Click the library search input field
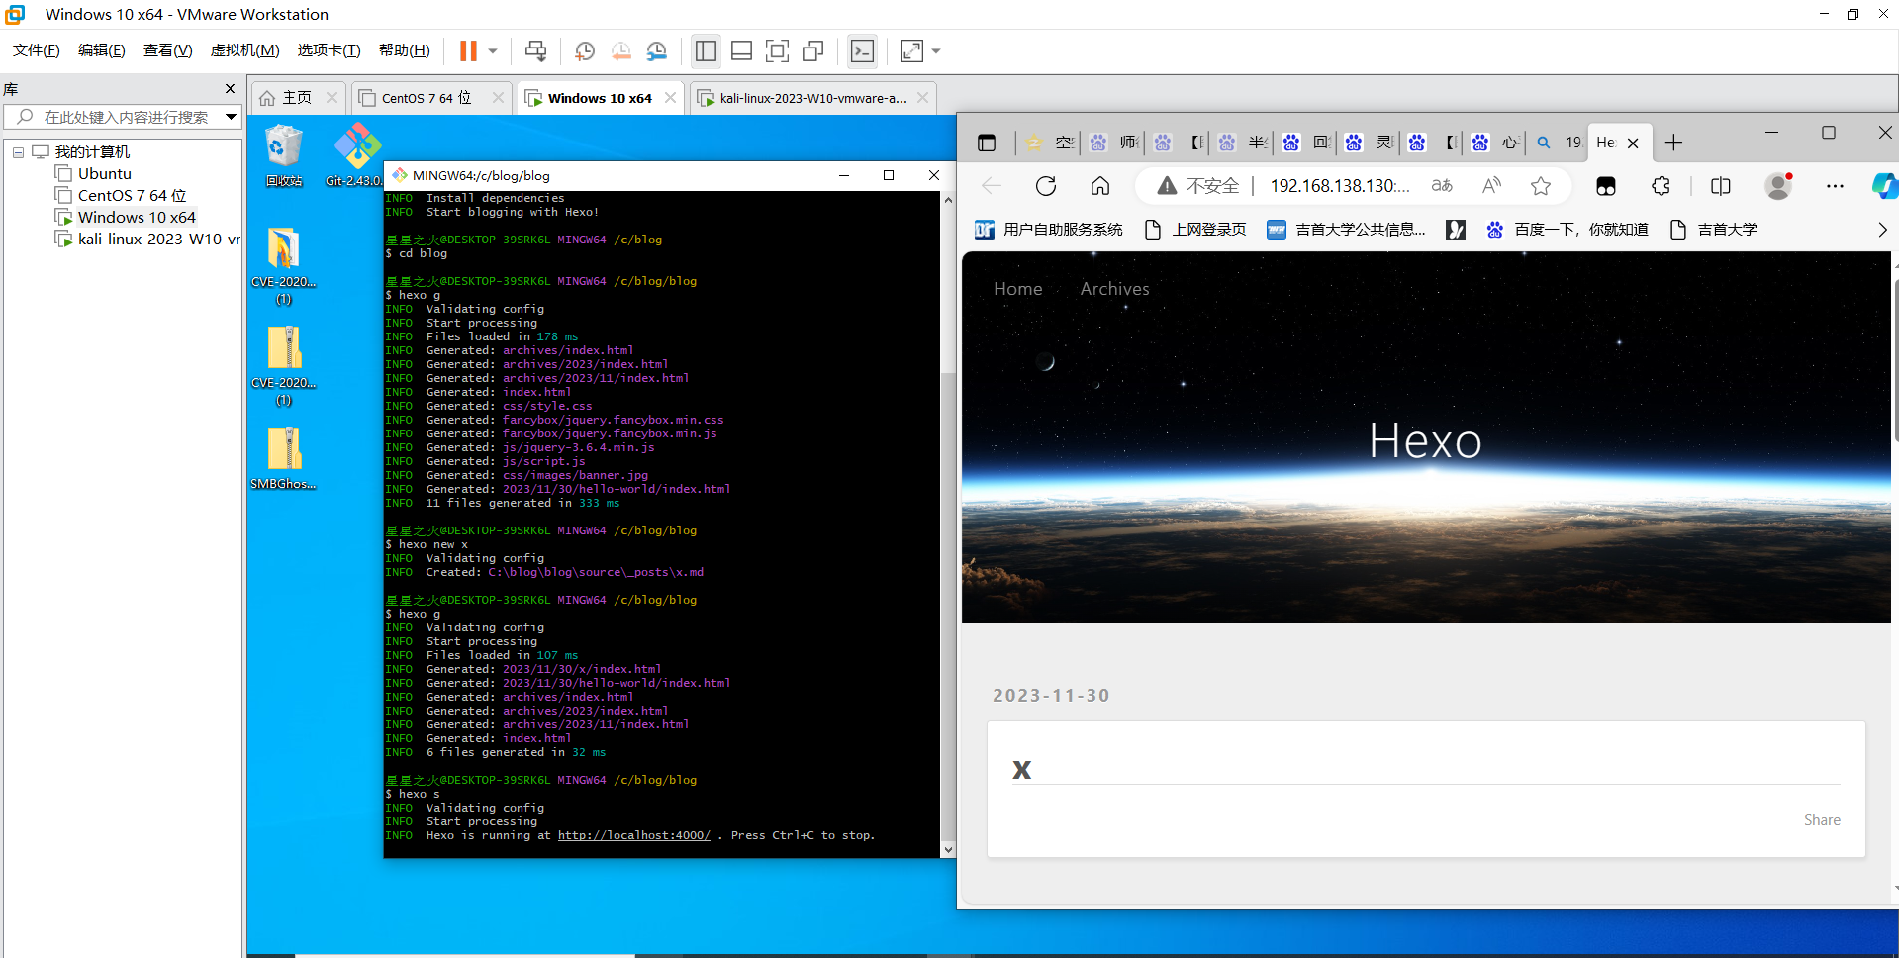The image size is (1899, 958). (x=124, y=117)
